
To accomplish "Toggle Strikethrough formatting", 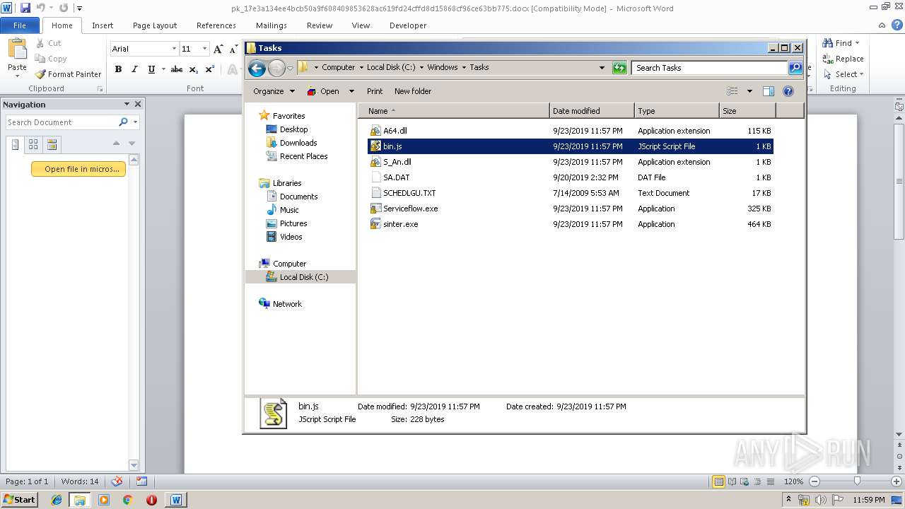I will (x=177, y=69).
